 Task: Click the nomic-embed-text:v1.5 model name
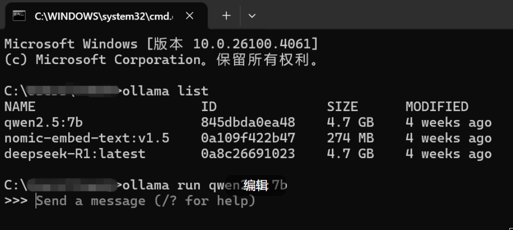pos(87,138)
